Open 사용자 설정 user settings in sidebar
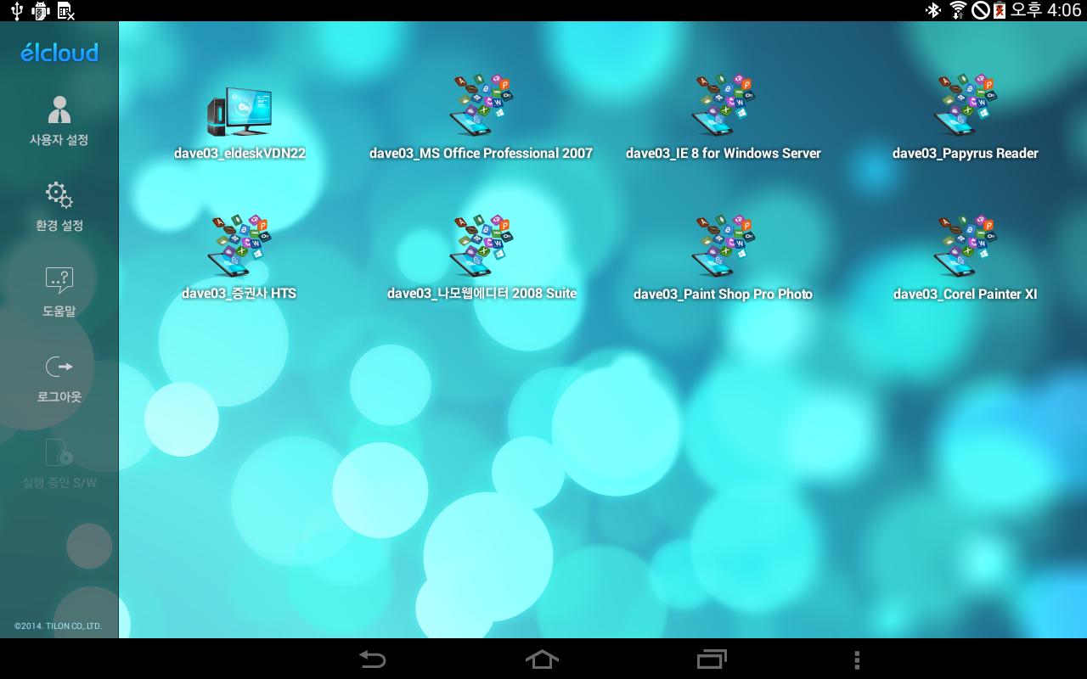This screenshot has height=679, width=1087. 59,121
